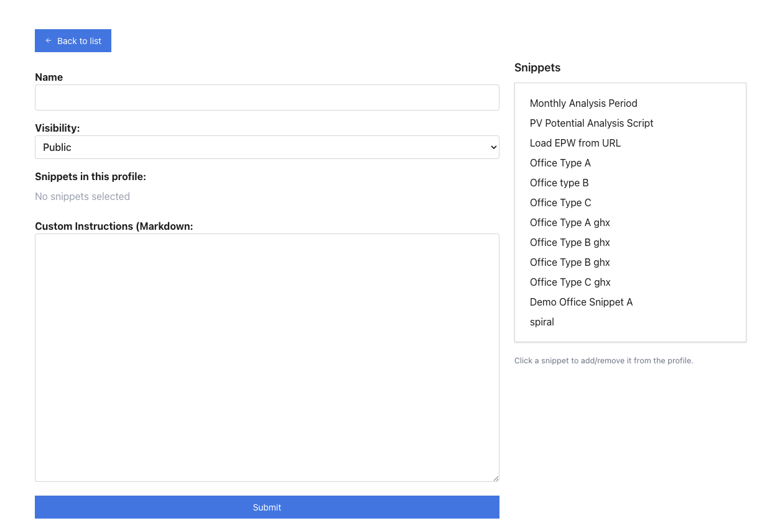780x531 pixels.
Task: Select PV Potential Analysis Script snippet
Action: pyautogui.click(x=592, y=123)
